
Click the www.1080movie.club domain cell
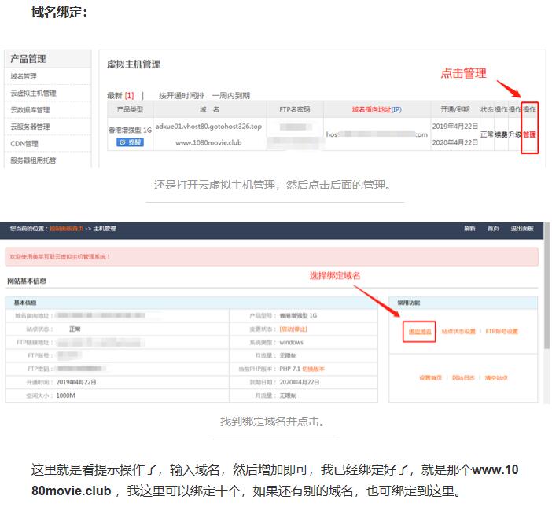pos(208,142)
